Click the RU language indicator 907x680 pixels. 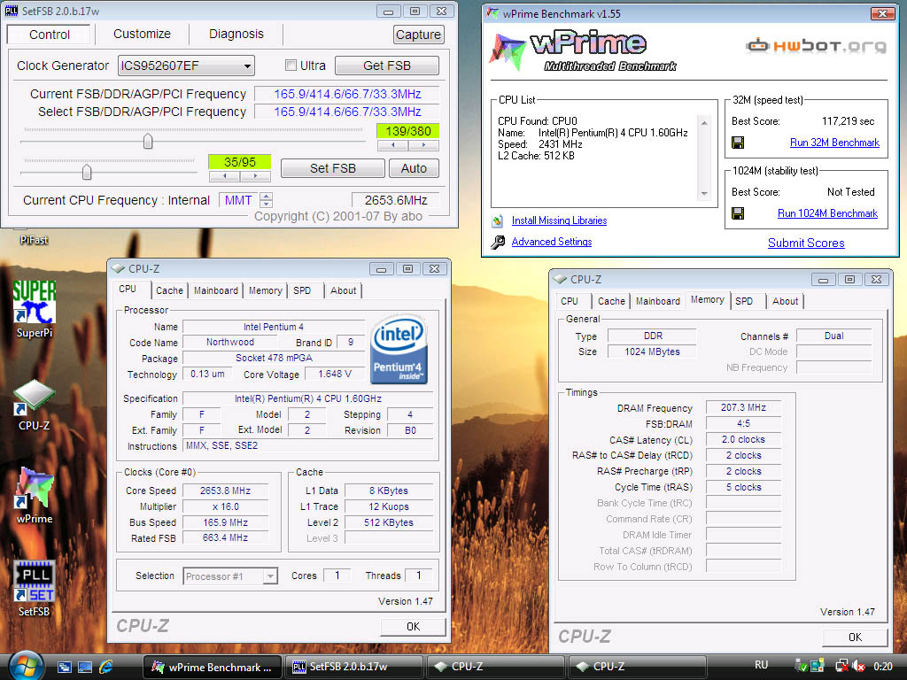[761, 665]
